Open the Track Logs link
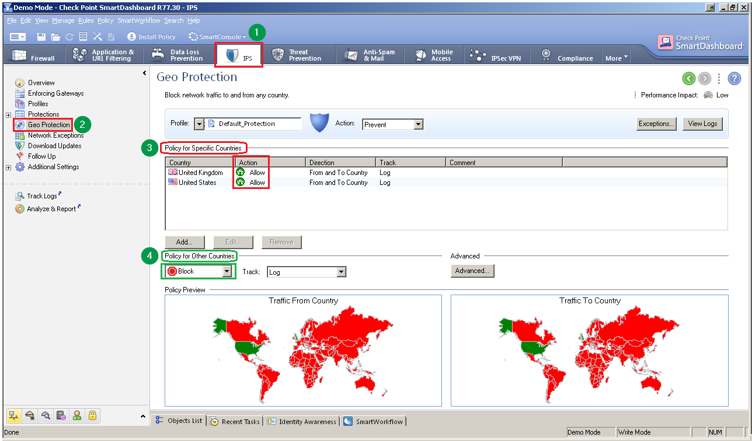 point(42,196)
